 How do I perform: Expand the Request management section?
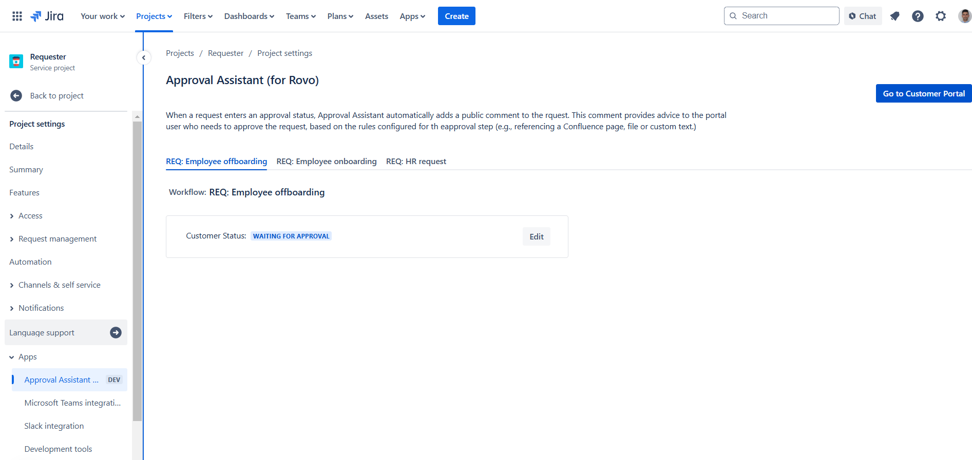coord(66,238)
